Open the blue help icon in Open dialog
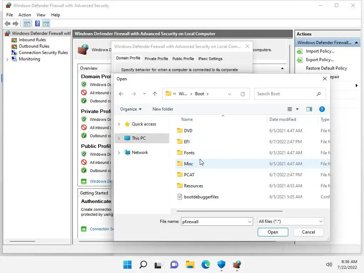The image size is (364, 273). 322,109
